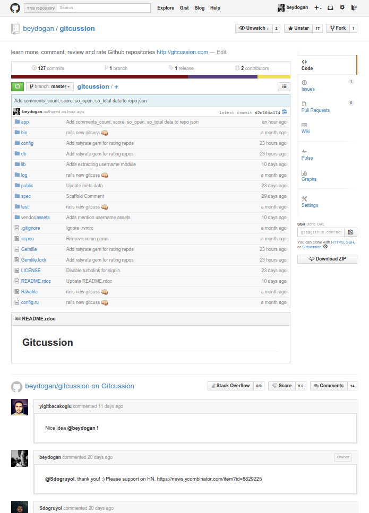Open the Gemfile.lock file
Image resolution: width=369 pixels, height=513 pixels.
click(x=34, y=260)
